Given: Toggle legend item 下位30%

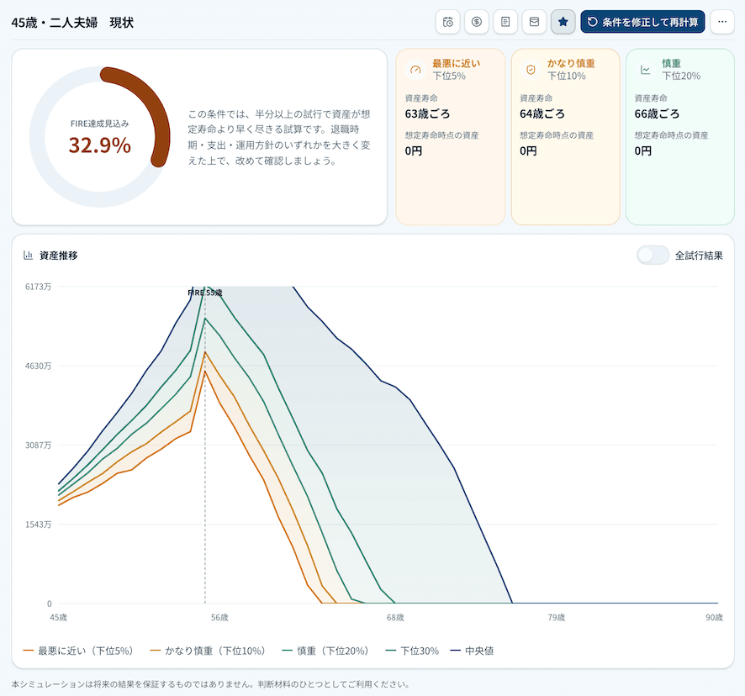Looking at the screenshot, I should point(412,651).
